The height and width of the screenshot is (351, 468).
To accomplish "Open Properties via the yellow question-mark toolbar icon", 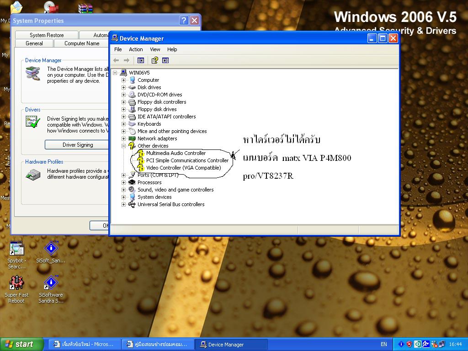I will pyautogui.click(x=154, y=60).
